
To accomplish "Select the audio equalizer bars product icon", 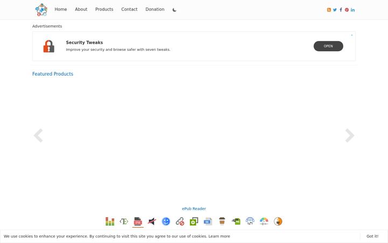I will point(110,221).
